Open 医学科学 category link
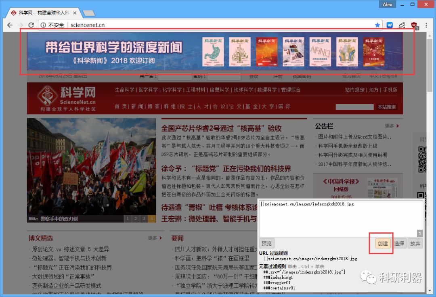Screen dimensions: 436x297 [x=148, y=90]
